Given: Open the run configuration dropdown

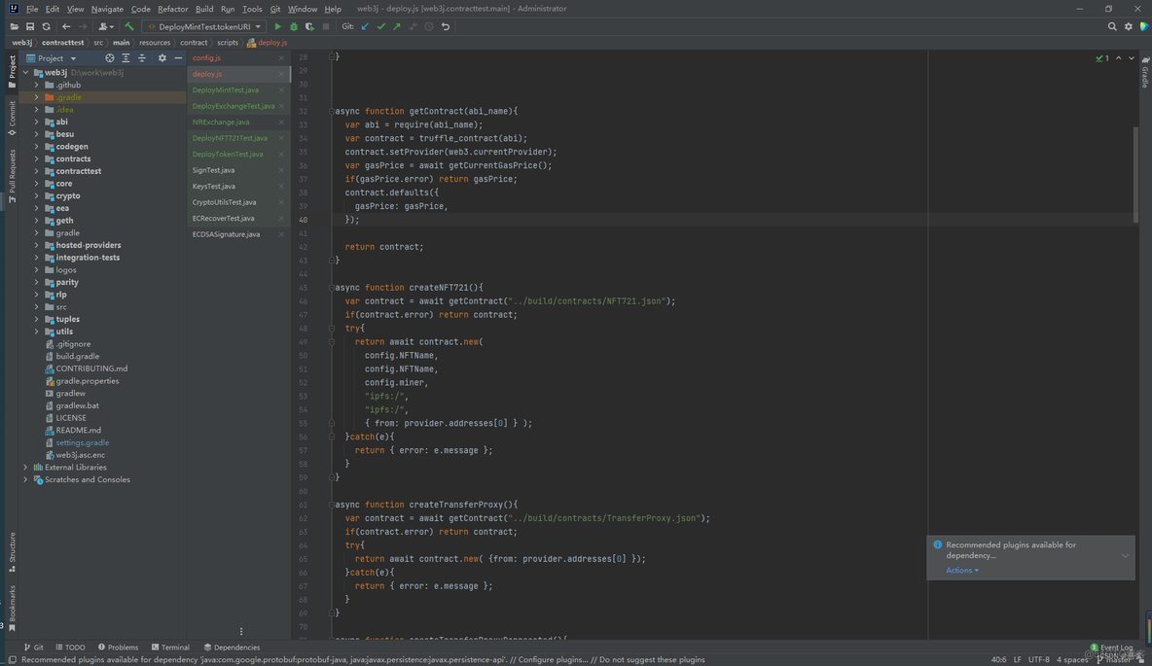Looking at the screenshot, I should click(x=202, y=26).
